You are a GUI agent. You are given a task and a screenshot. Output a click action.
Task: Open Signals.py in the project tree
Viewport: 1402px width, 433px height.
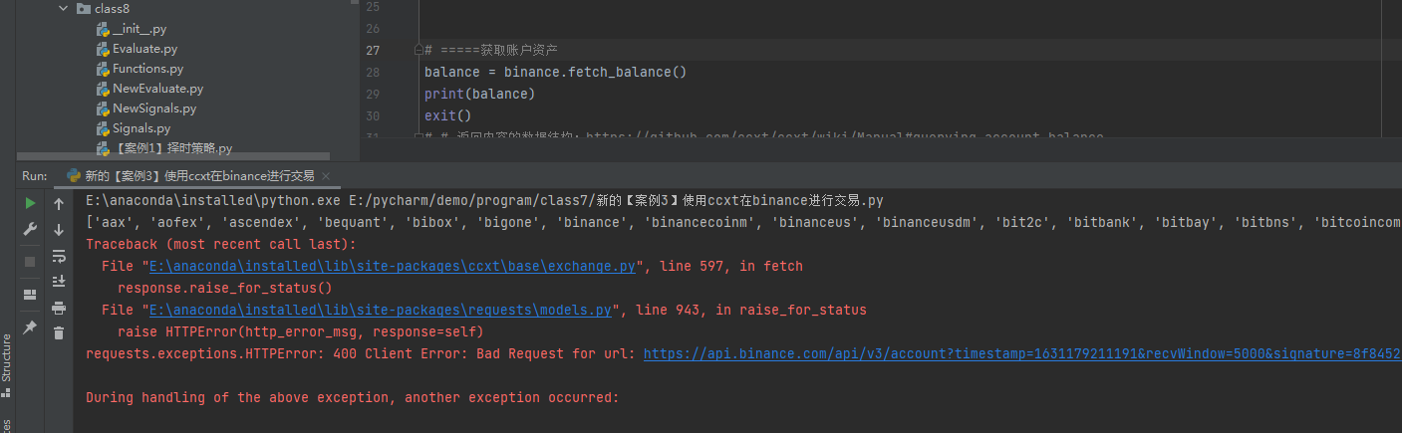click(140, 128)
